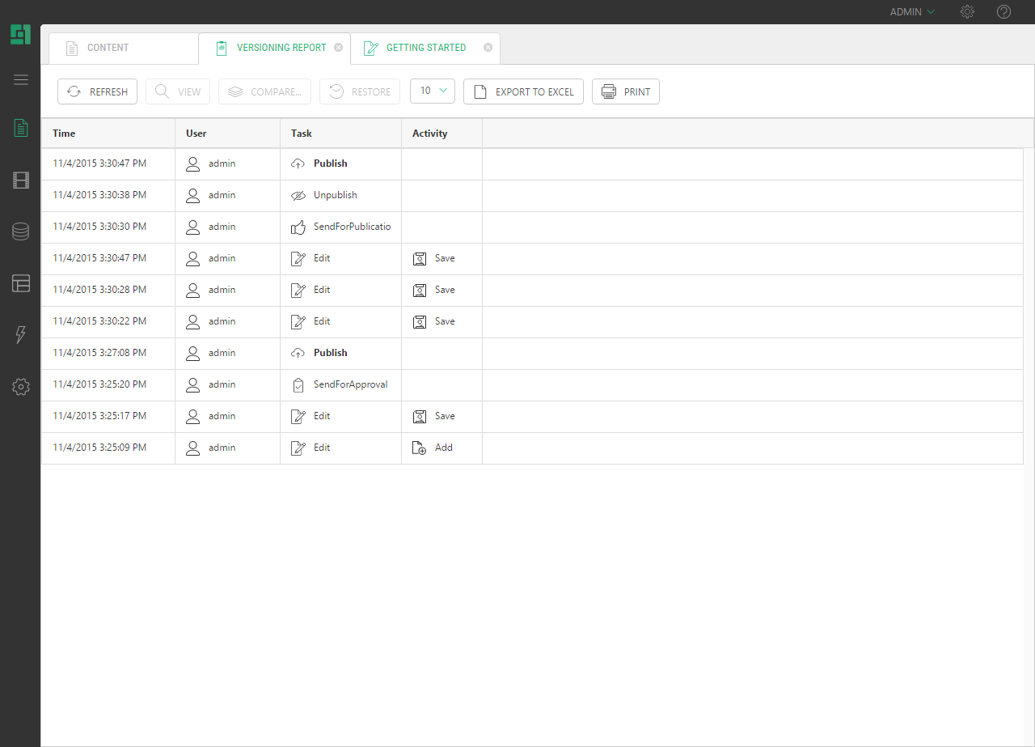Viewport: 1035px width, 747px height.
Task: Open the Data database icon in sidebar
Action: click(21, 232)
